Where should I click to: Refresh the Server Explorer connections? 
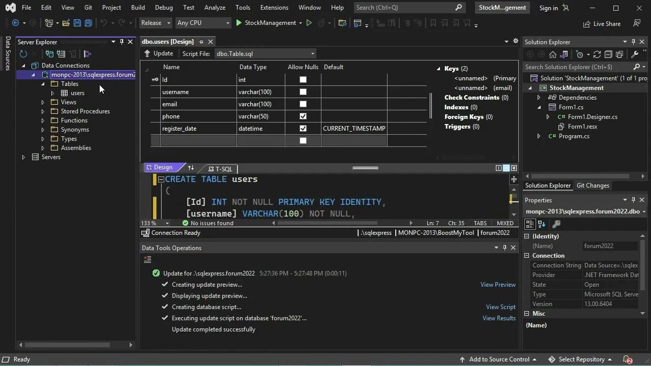click(x=24, y=54)
